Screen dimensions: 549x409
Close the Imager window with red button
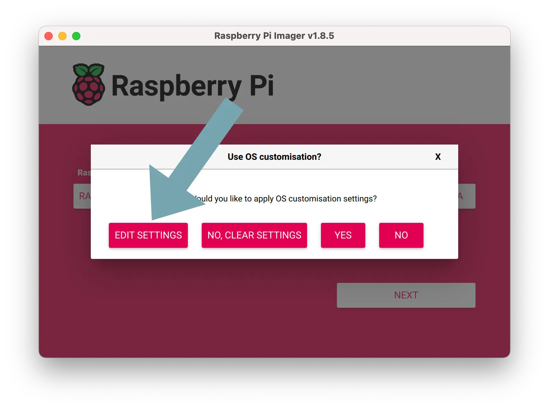[x=49, y=36]
